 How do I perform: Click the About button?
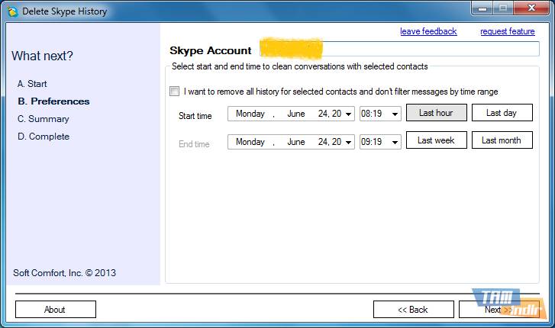tap(55, 310)
